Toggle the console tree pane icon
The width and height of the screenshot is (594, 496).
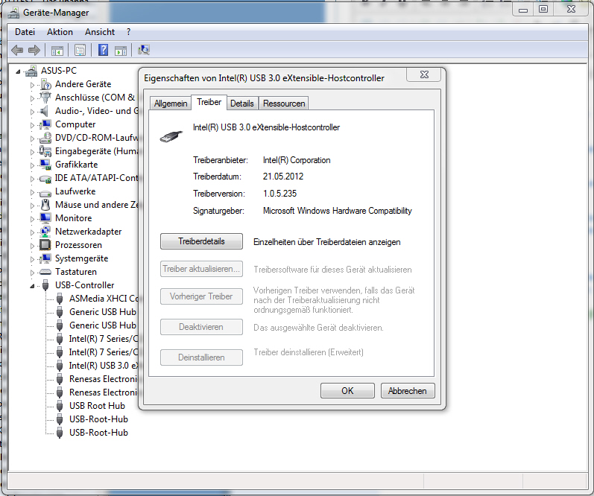coord(57,50)
